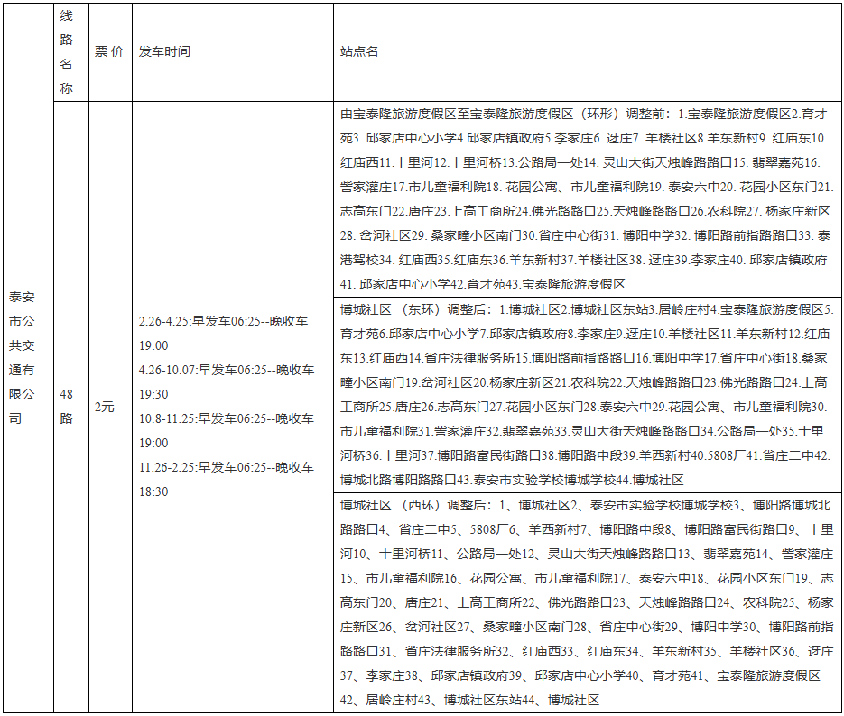Click the 18:30 last bus time
844x716 pixels.
[153, 491]
